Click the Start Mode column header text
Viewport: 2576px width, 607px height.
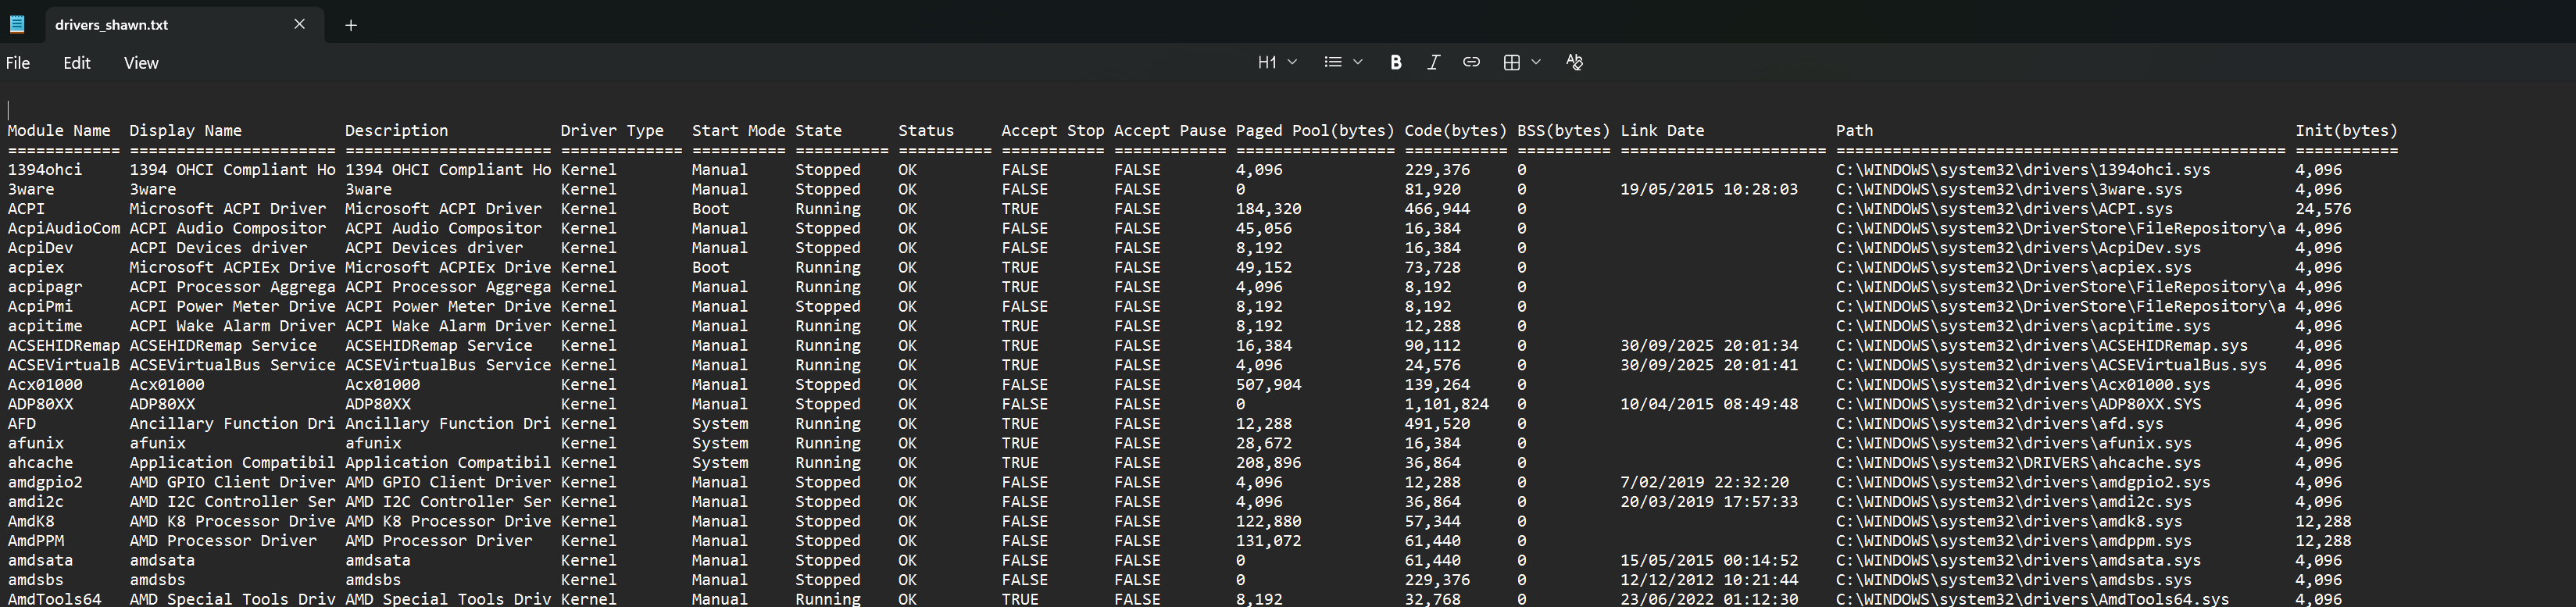tap(738, 131)
